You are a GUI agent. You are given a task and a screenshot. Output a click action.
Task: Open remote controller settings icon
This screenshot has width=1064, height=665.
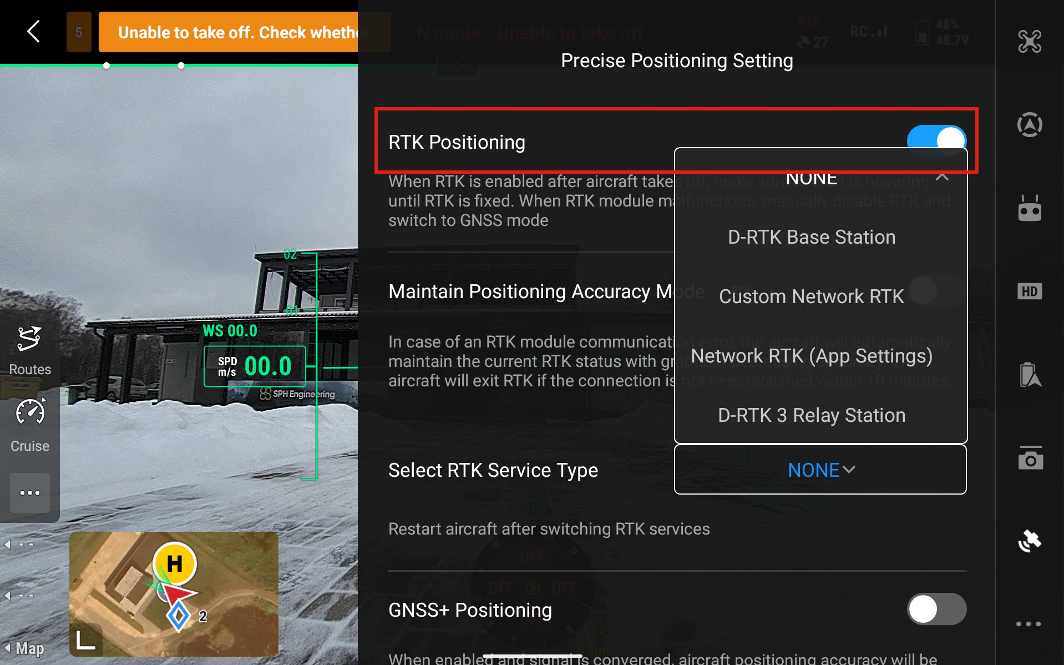[1029, 209]
